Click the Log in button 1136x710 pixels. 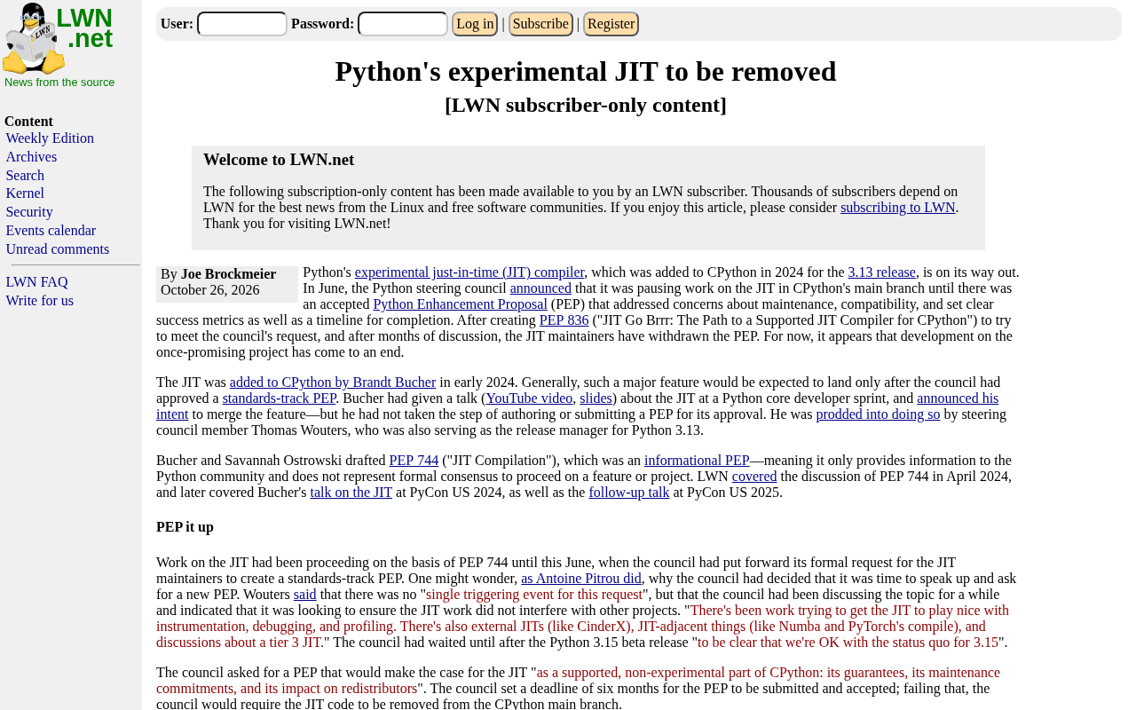475,24
